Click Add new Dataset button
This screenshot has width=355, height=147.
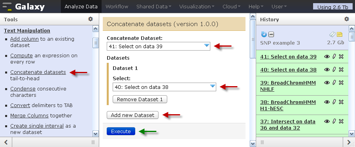point(133,115)
